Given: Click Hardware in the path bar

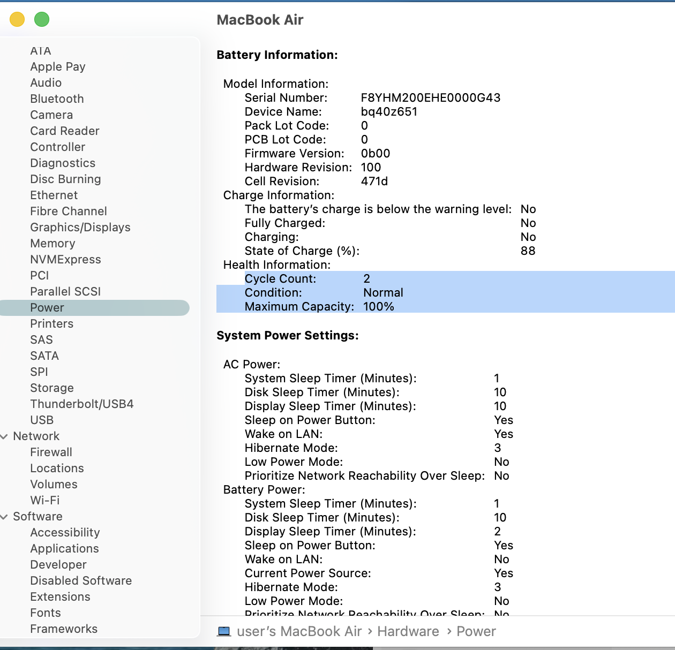Looking at the screenshot, I should [x=408, y=632].
